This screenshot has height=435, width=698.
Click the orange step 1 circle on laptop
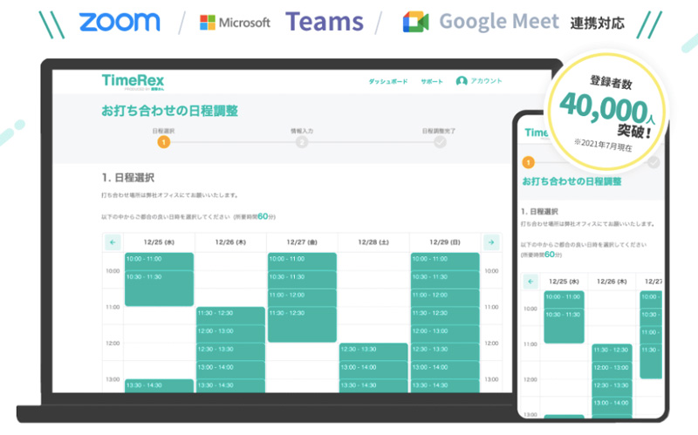pos(163,142)
